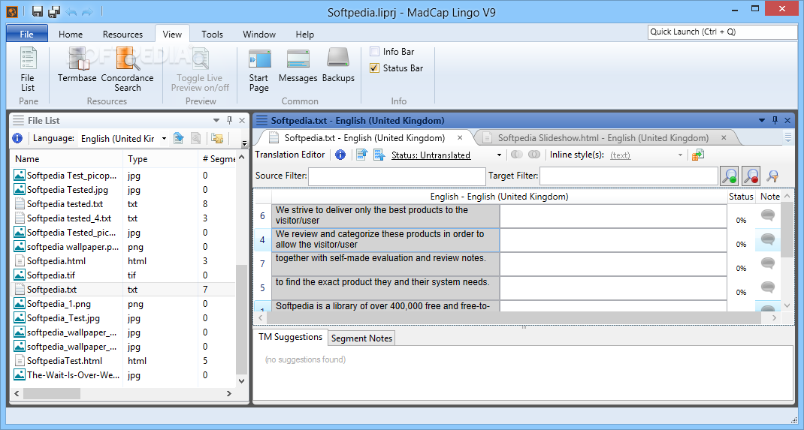This screenshot has height=430, width=804.
Task: Focus the Quick Launch search box
Action: (x=722, y=32)
